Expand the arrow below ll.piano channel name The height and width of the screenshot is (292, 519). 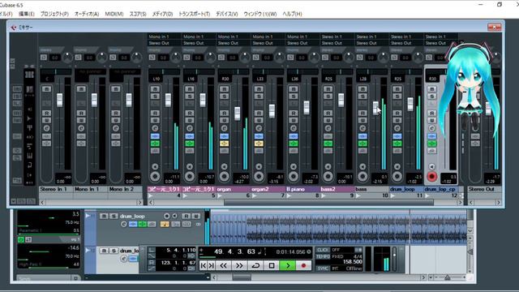[x=289, y=195]
